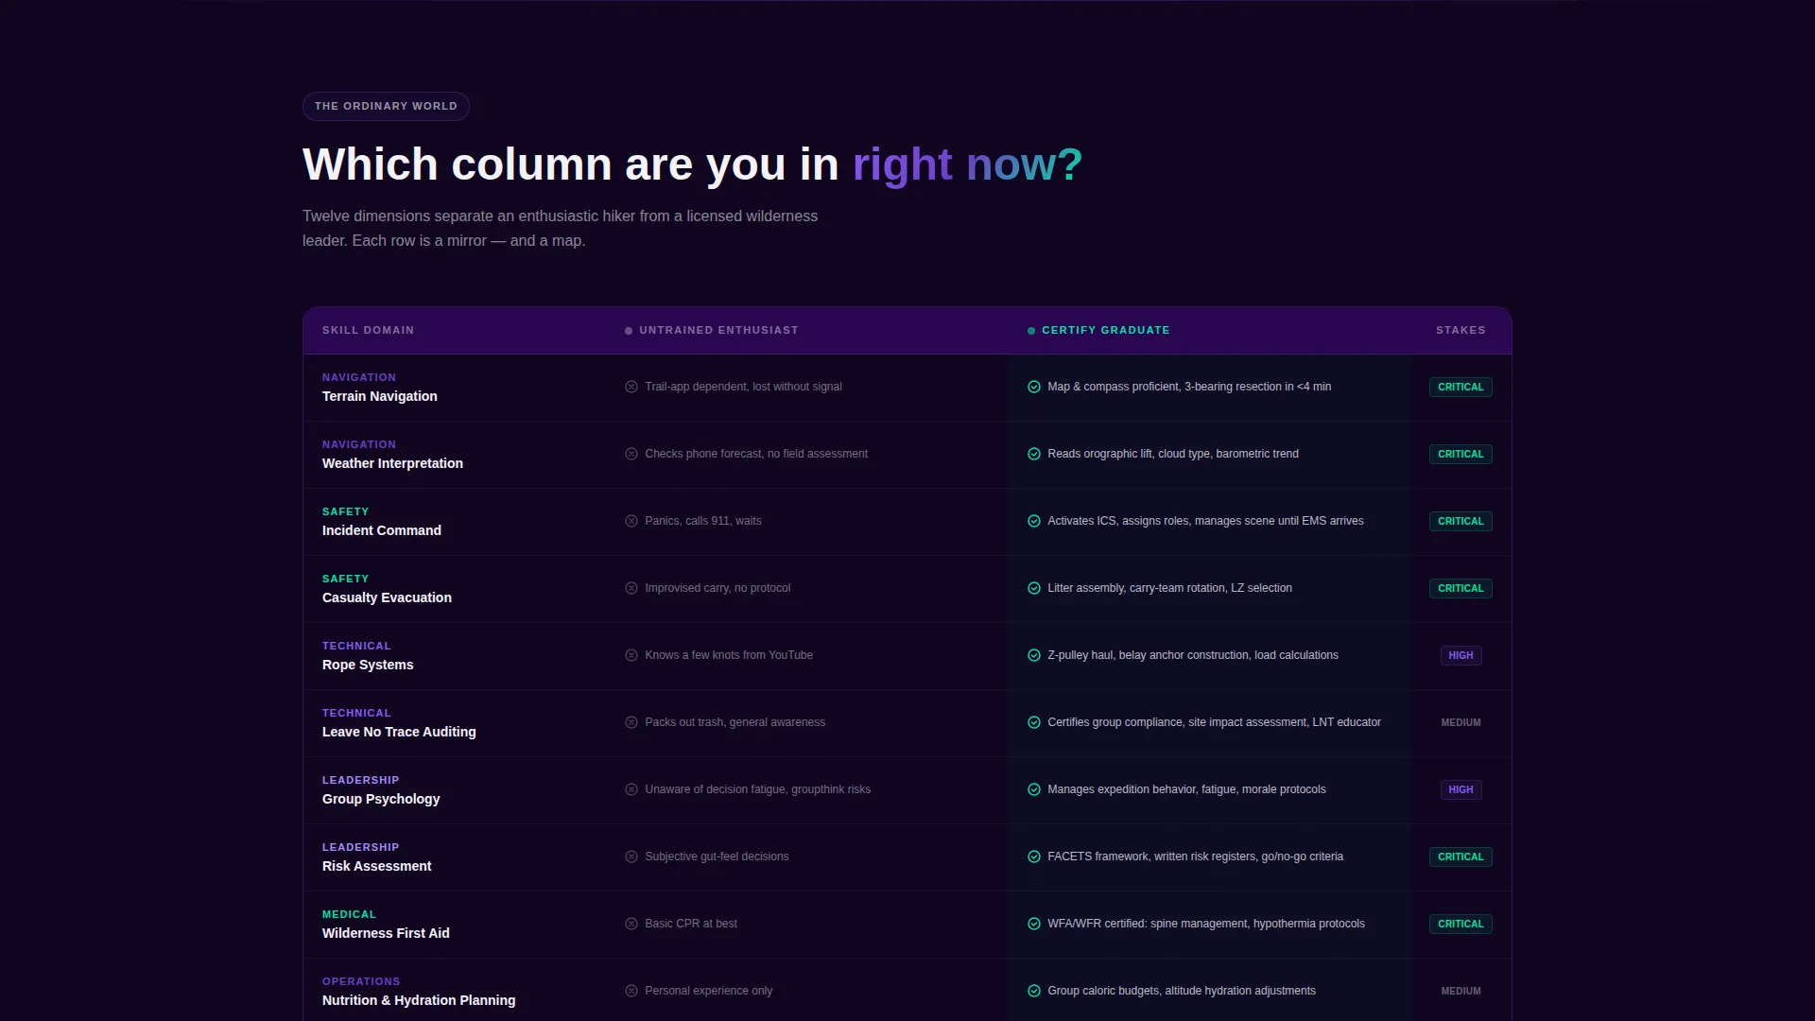Select the 'Casualty Evacuation' row title
Screen dimensions: 1815x1021
[x=387, y=597]
